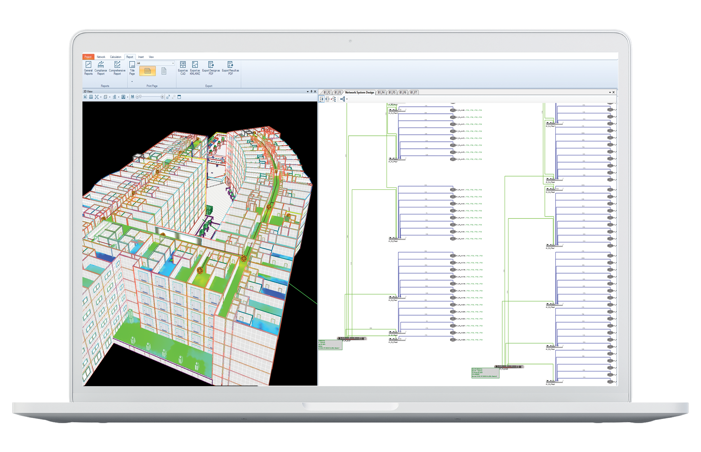
Task: Close the 3D View panel
Action: coord(315,91)
